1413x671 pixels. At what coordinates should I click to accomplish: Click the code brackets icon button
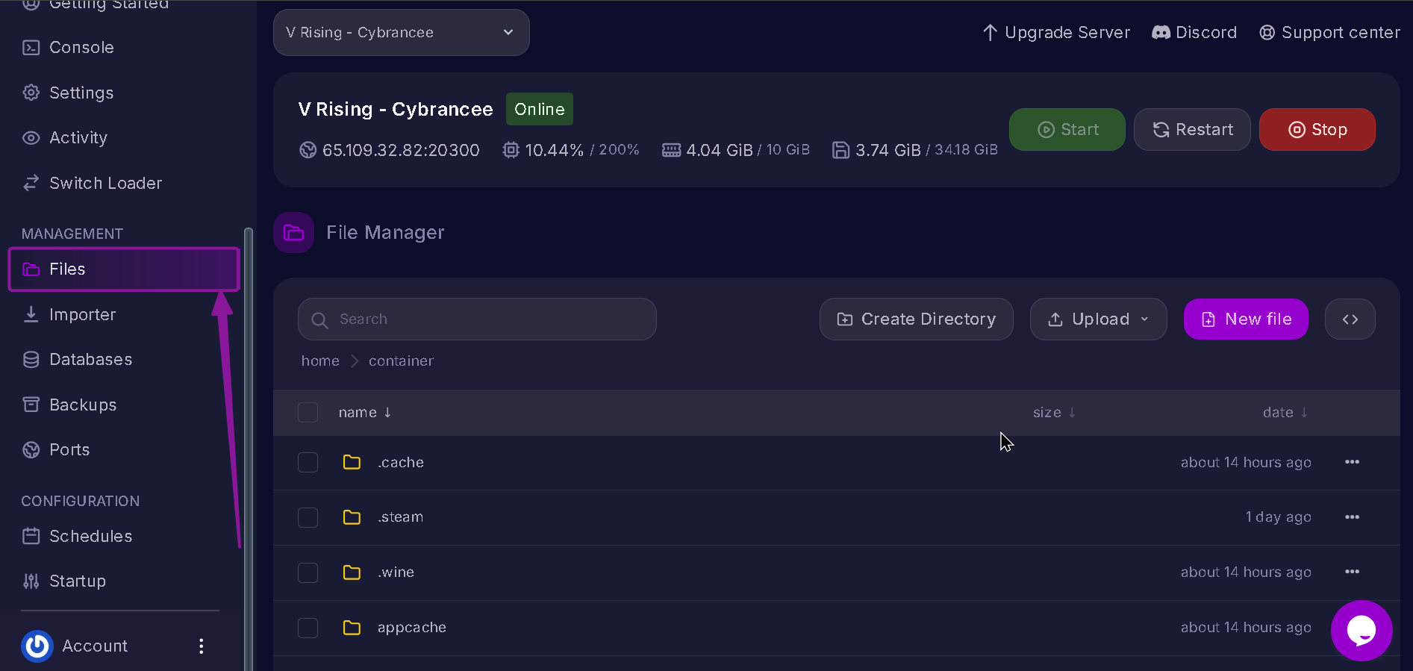[1350, 319]
